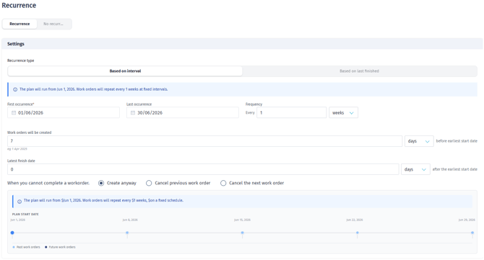Click the Future work orders legend
Screen dimensions: 484x260
pos(60,247)
